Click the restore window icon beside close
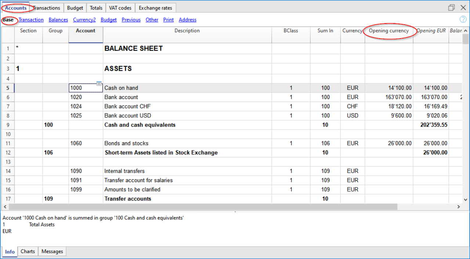Viewport: 470px width, 259px height. [451, 8]
